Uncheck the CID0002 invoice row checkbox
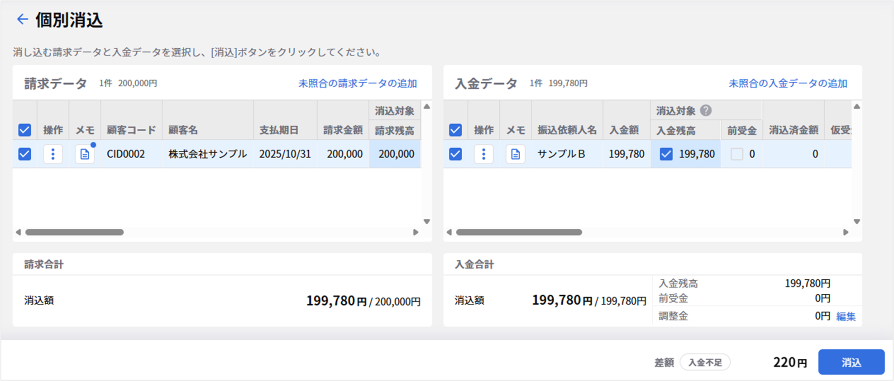 click(25, 154)
